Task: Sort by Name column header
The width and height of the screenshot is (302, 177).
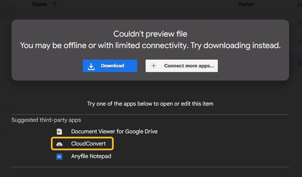Action: 39,4
